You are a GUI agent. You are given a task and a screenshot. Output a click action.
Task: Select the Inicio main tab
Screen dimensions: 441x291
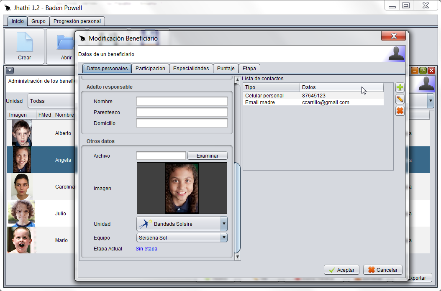(x=18, y=21)
